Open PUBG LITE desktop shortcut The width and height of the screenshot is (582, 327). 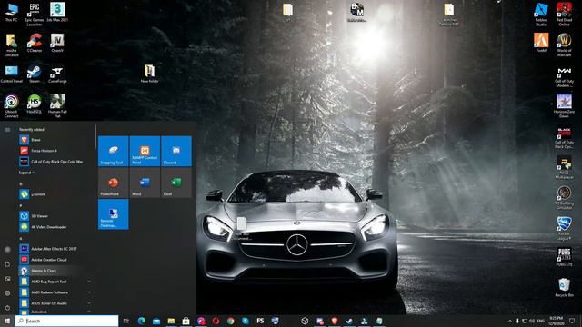click(564, 257)
